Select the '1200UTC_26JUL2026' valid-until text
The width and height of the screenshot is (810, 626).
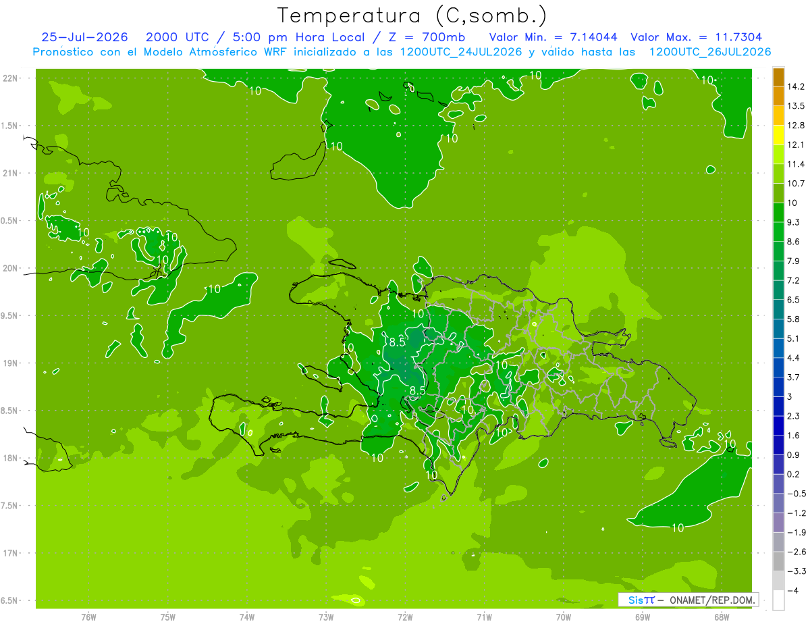click(709, 52)
